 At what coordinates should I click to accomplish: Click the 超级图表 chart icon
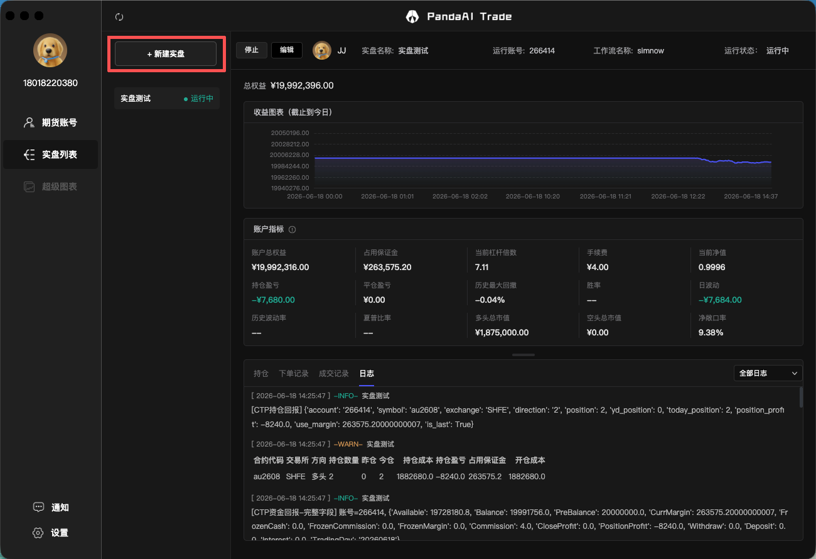(29, 187)
